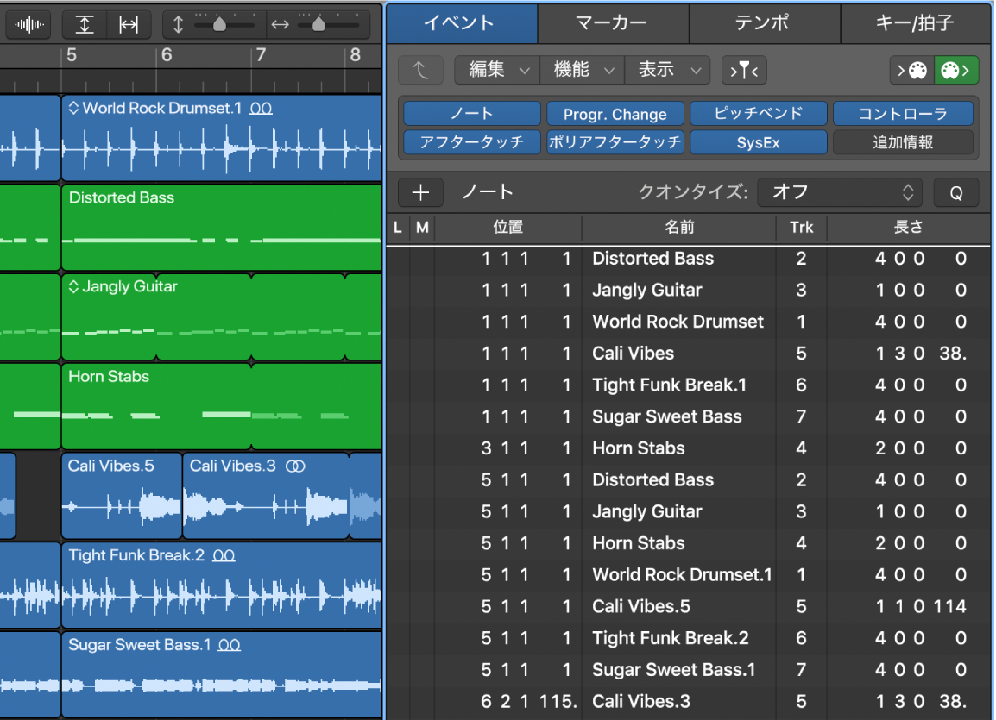Viewport: 996px width, 720px height.
Task: Select the vertical auto zoom icon
Action: pos(85,24)
